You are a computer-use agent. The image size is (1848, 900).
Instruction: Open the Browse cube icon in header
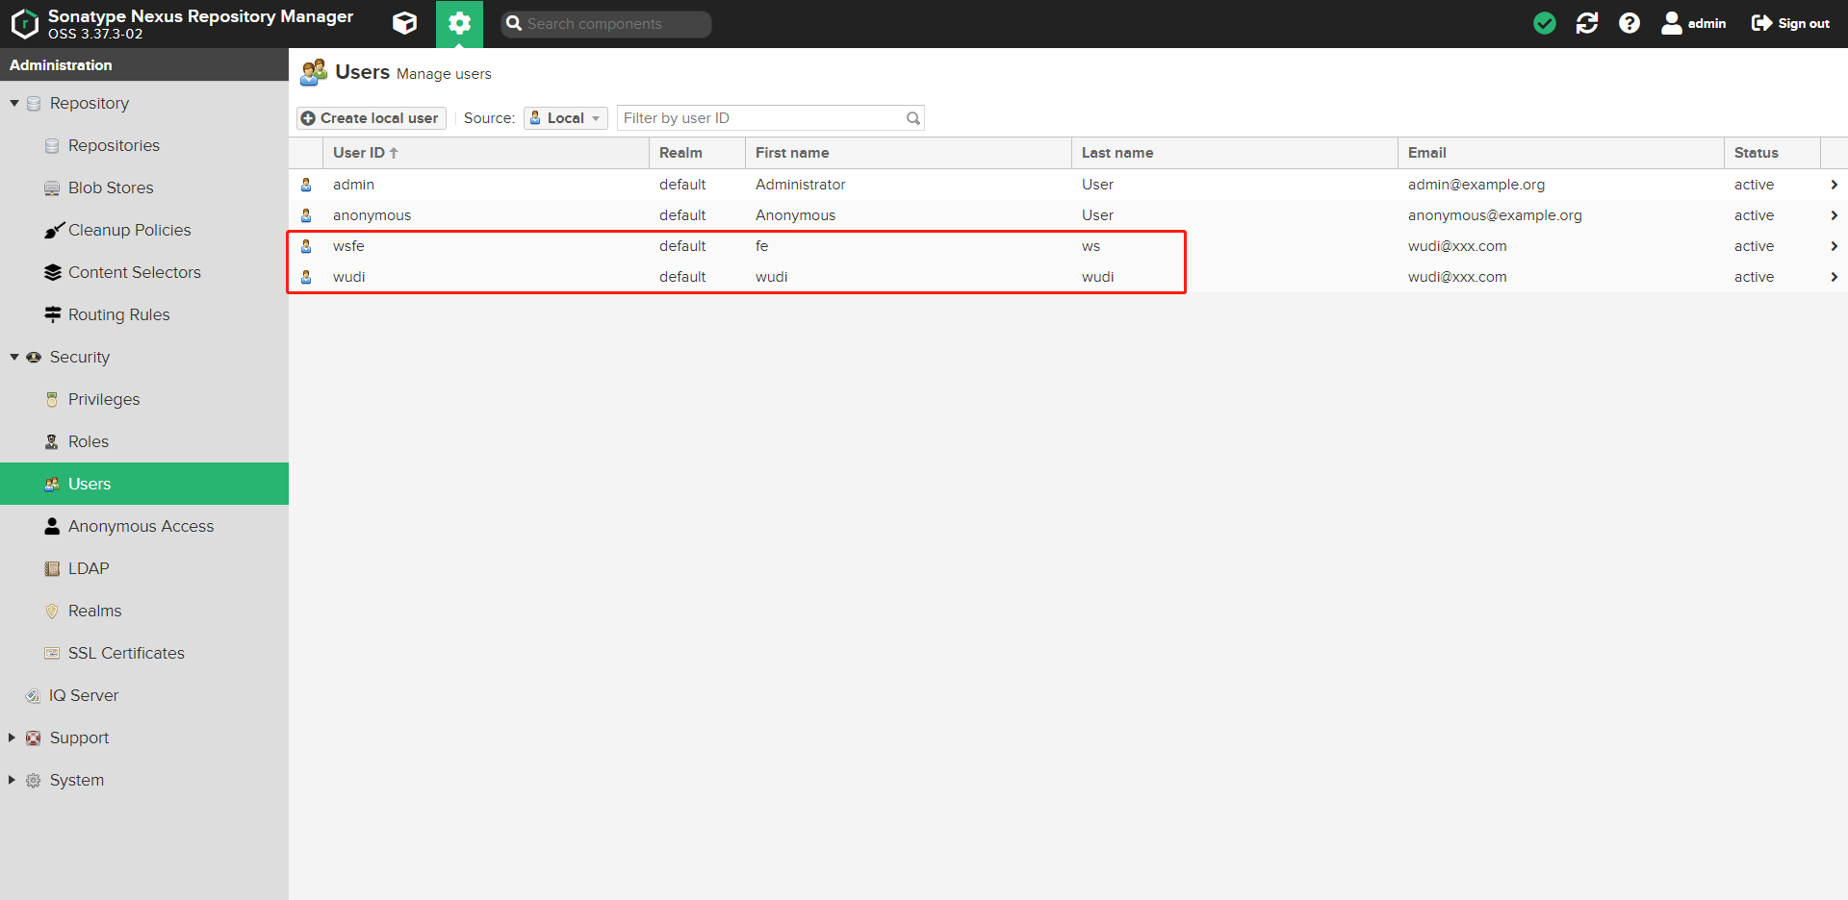pos(405,23)
